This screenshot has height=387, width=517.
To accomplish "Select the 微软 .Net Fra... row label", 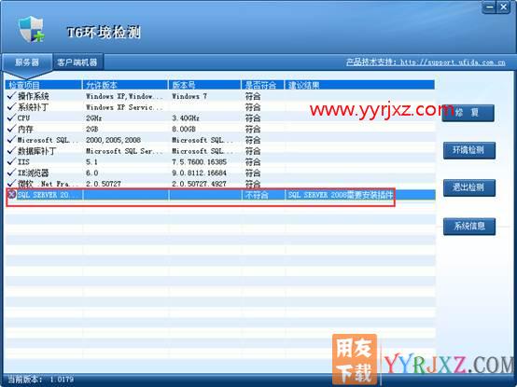I will pos(49,184).
